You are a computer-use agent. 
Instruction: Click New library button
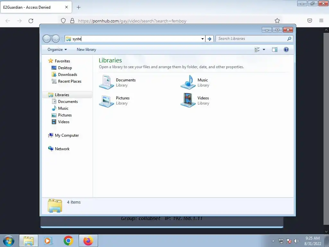coord(86,50)
